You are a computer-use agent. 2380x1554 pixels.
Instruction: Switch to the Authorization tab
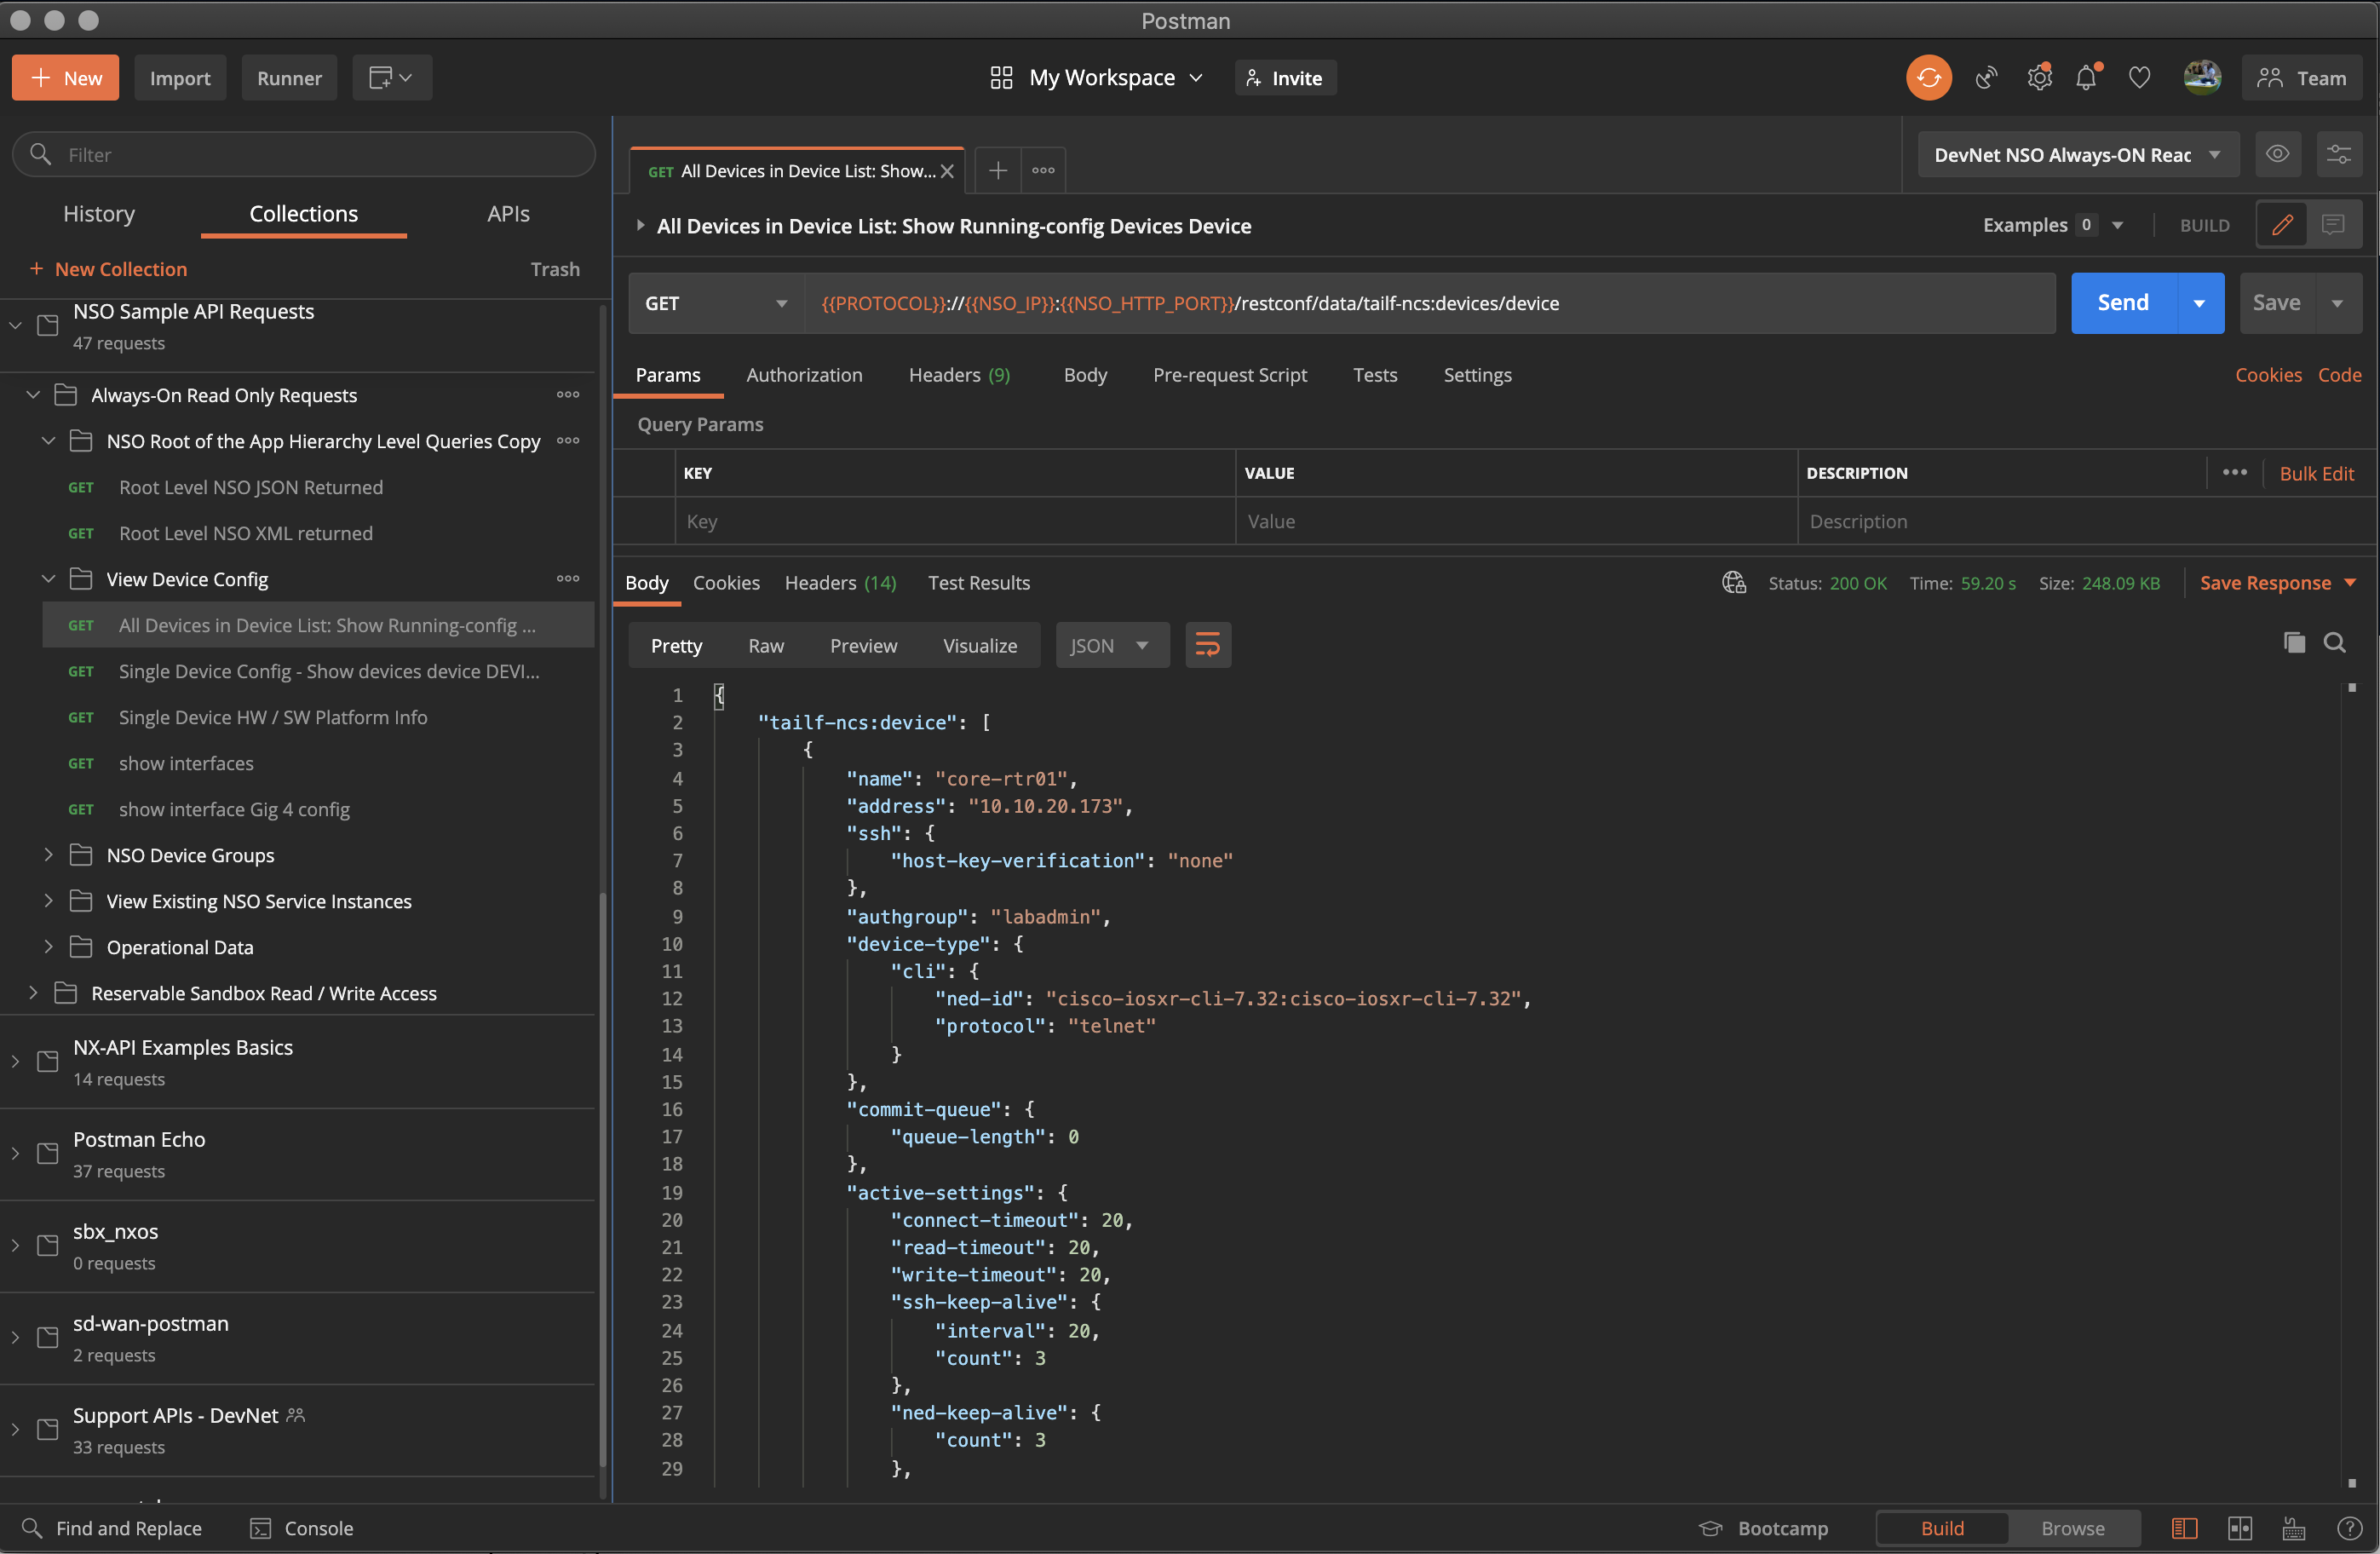click(804, 375)
